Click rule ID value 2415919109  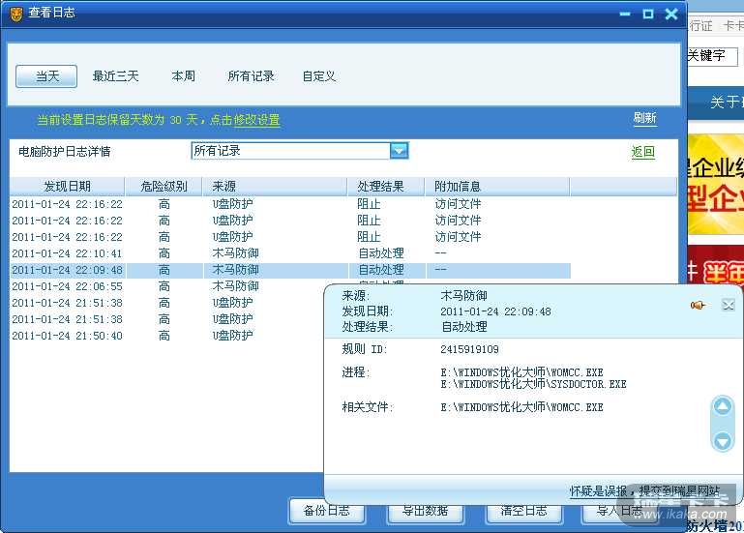469,349
